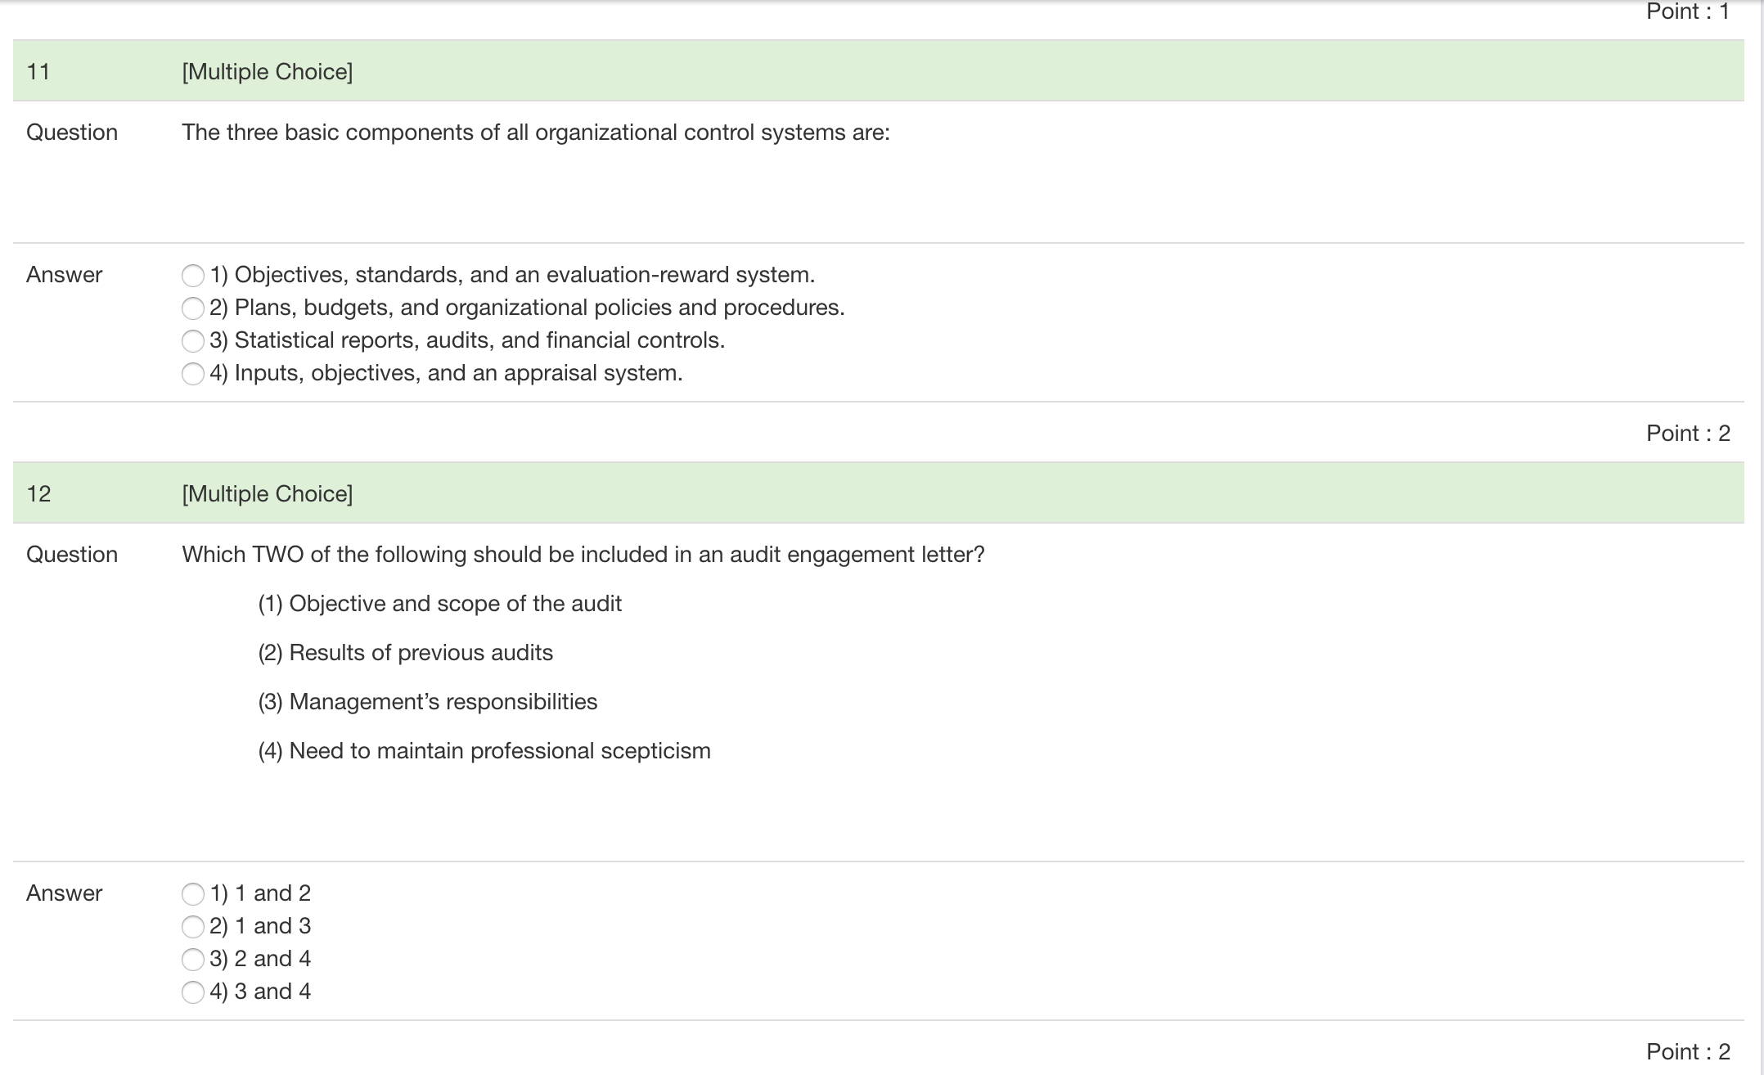Pick answer option "3 and 4"
This screenshot has height=1075, width=1764.
[x=193, y=992]
